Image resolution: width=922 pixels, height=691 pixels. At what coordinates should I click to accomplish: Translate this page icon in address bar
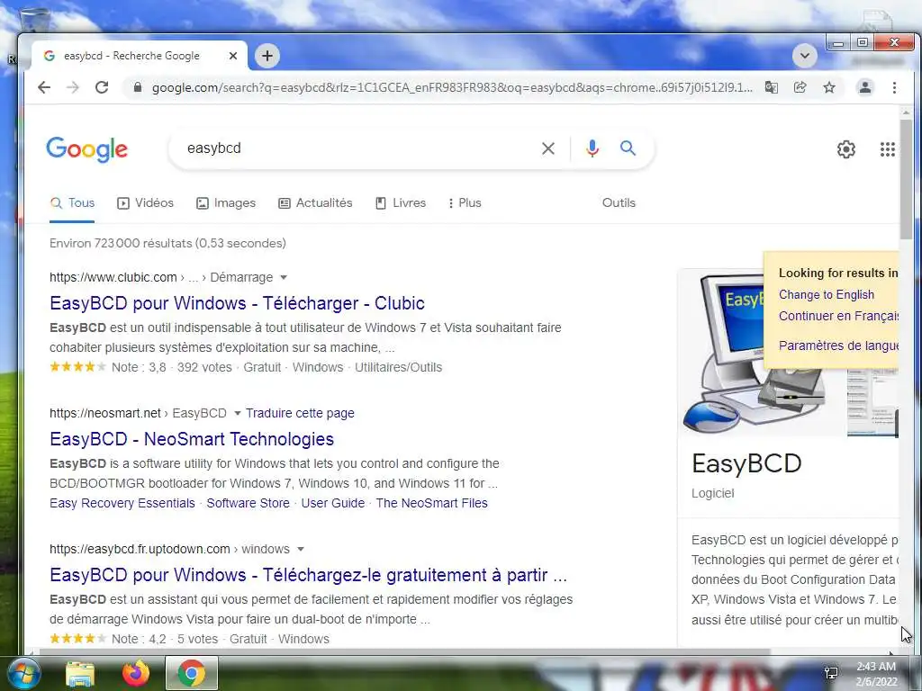pyautogui.click(x=771, y=87)
